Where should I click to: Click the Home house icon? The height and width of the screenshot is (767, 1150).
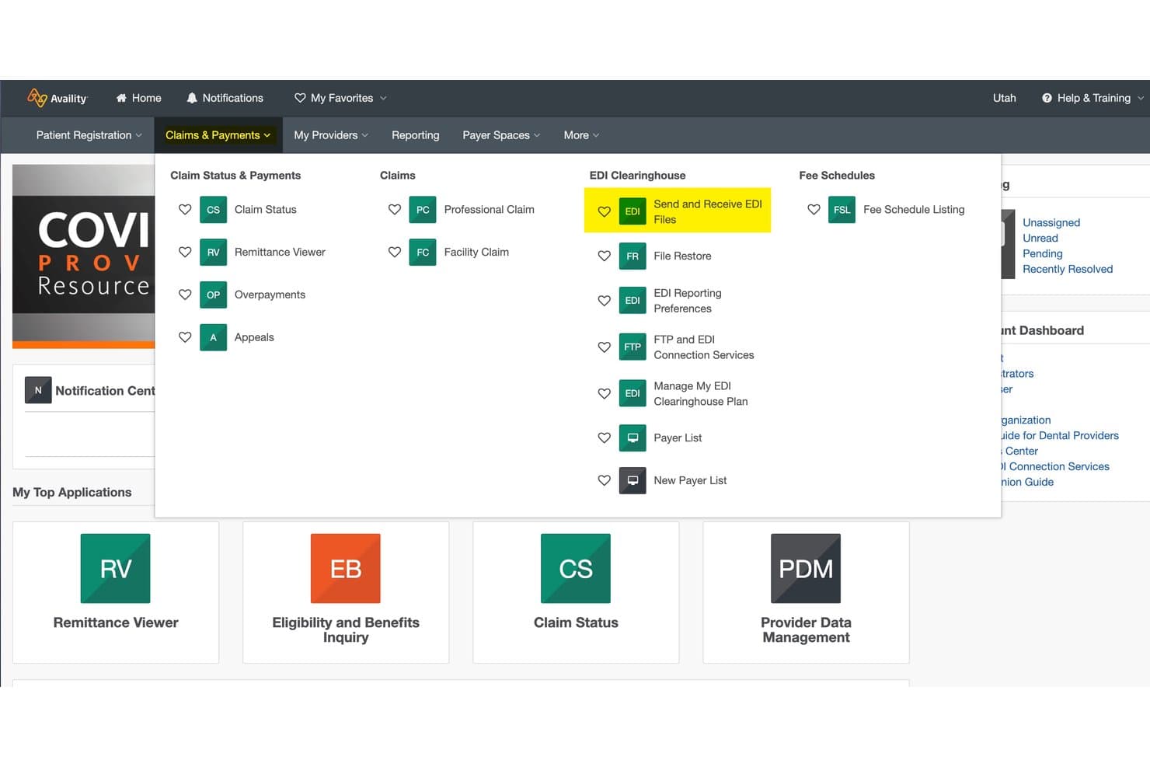[121, 98]
